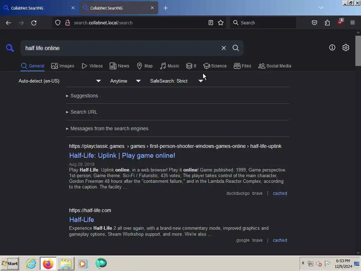Viewport: 361px width, 271px height.
Task: Click muted volume tray icon
Action: (x=319, y=264)
